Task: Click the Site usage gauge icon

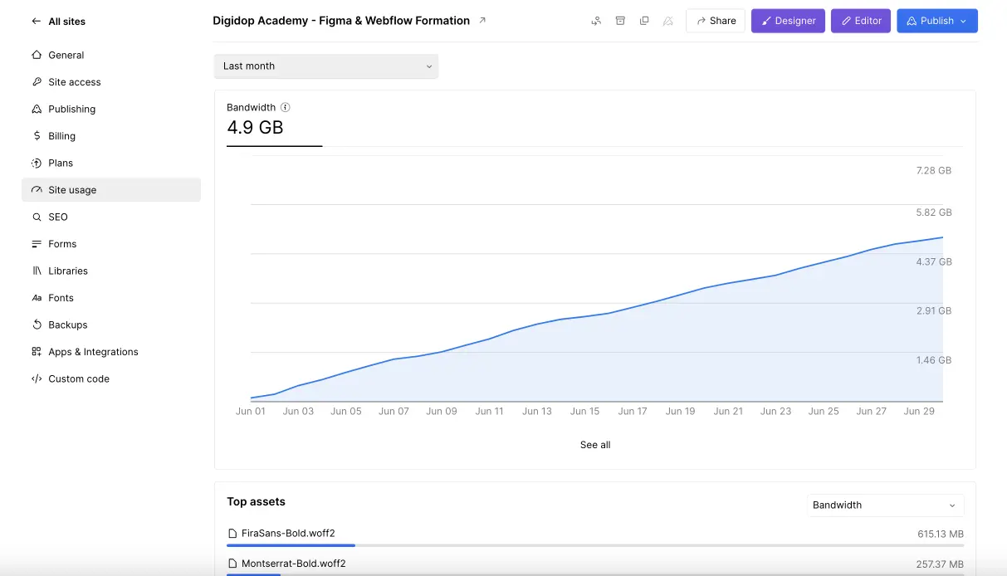Action: (x=37, y=190)
